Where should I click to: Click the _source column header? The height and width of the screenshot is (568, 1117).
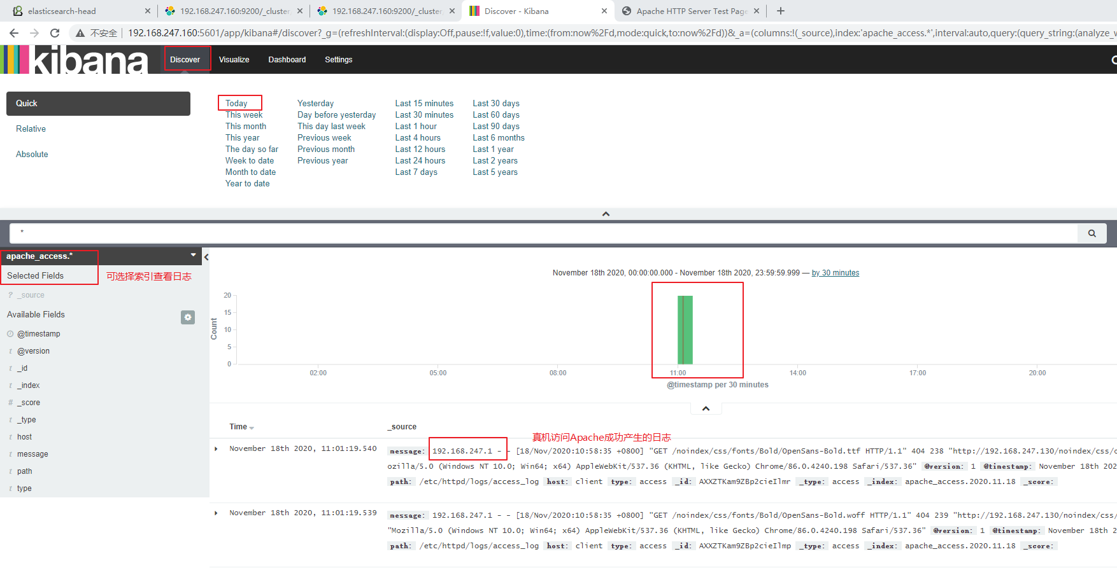point(402,427)
